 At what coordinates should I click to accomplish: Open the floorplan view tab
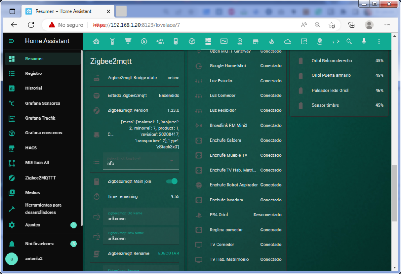click(x=304, y=41)
